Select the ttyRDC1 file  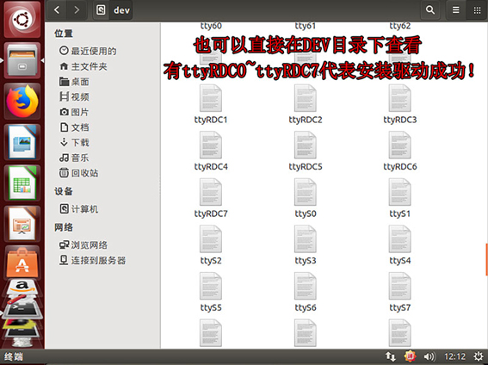(211, 104)
